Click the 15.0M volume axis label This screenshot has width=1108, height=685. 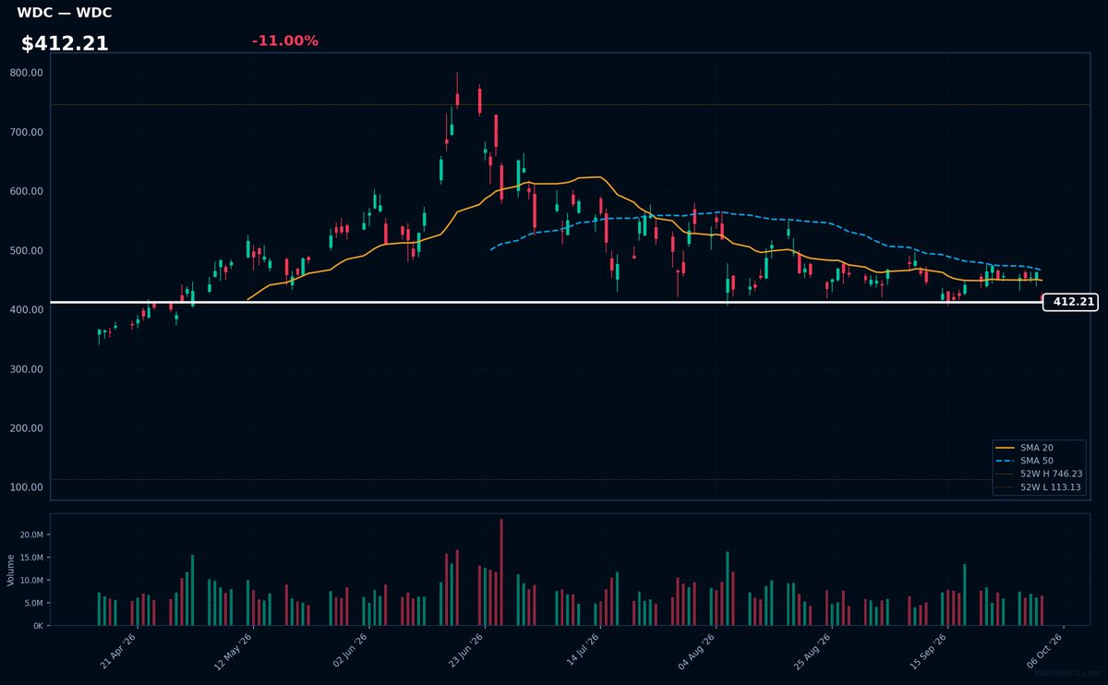pos(32,558)
